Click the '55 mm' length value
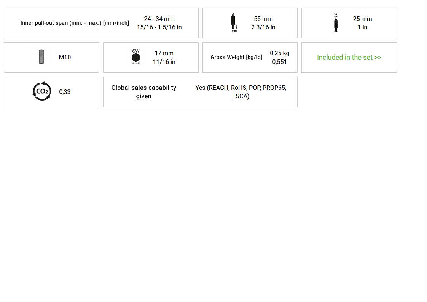 pos(263,19)
